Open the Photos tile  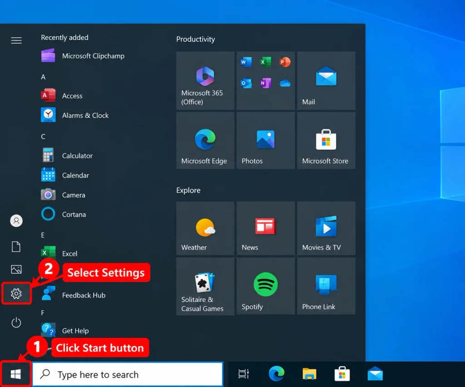point(266,141)
